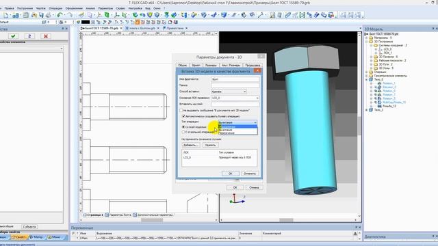Click the 'Добавить...' button
This screenshot has width=438, height=246.
(190, 145)
